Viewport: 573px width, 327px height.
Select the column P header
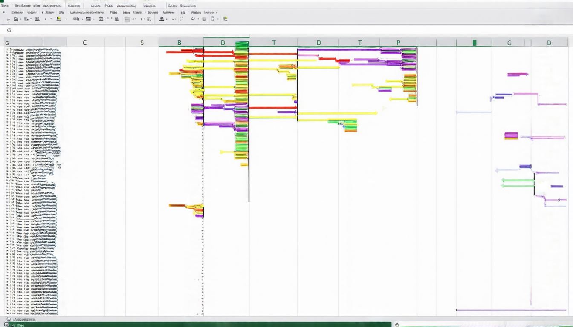[x=398, y=43]
